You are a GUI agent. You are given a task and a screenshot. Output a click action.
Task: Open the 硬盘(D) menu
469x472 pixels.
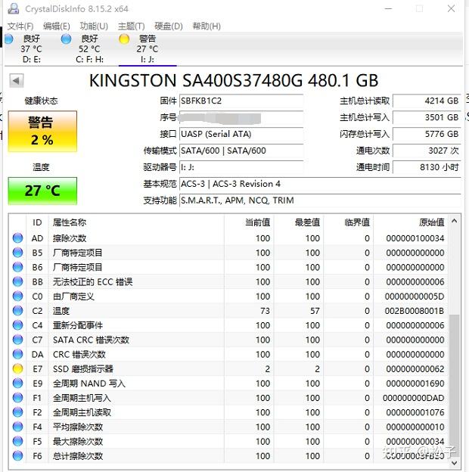click(169, 26)
